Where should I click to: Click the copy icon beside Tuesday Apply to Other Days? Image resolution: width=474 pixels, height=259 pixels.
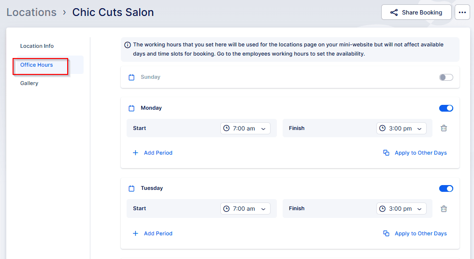pyautogui.click(x=386, y=233)
